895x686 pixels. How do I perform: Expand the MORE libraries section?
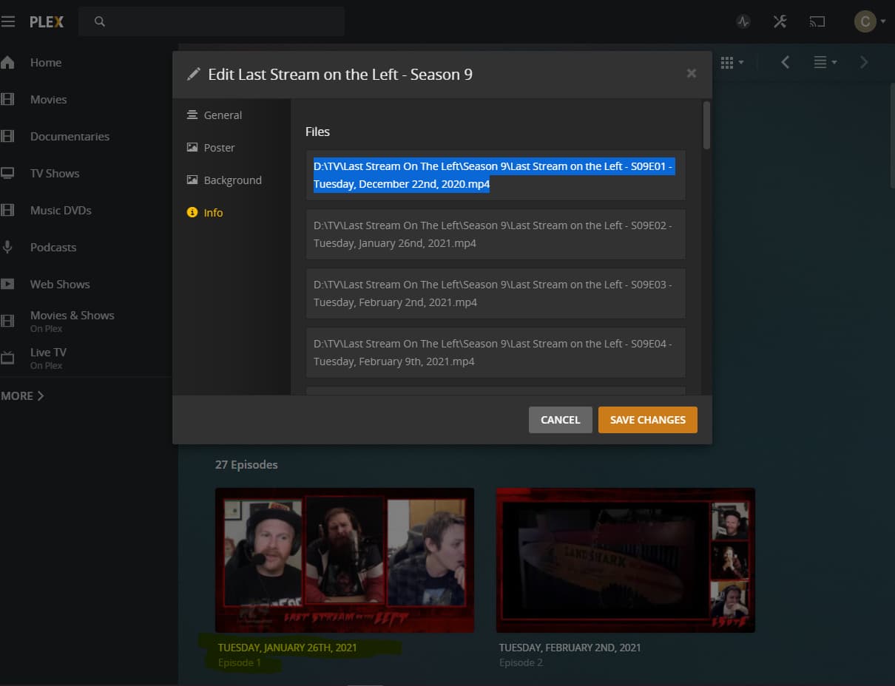coord(22,395)
